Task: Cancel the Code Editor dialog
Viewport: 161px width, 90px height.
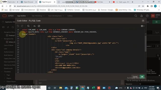Action: [x=135, y=76]
